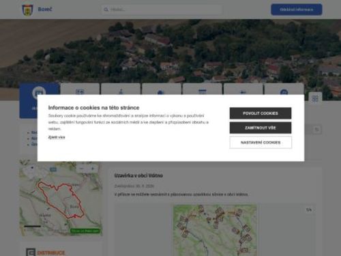Open the grid view icon beside the tabs
Screen dimensions: 341x256
(x=315, y=98)
